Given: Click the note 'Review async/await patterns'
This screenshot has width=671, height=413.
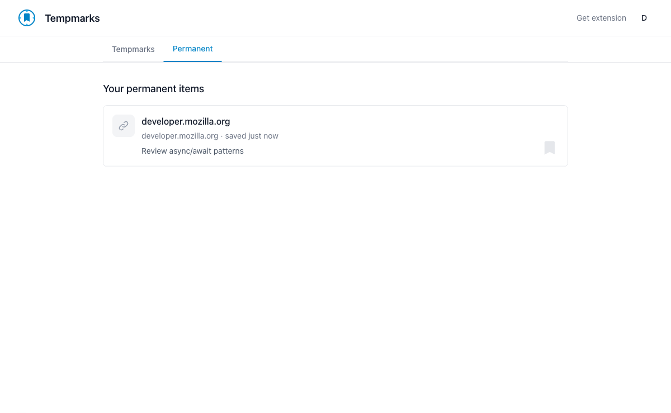Looking at the screenshot, I should point(192,151).
